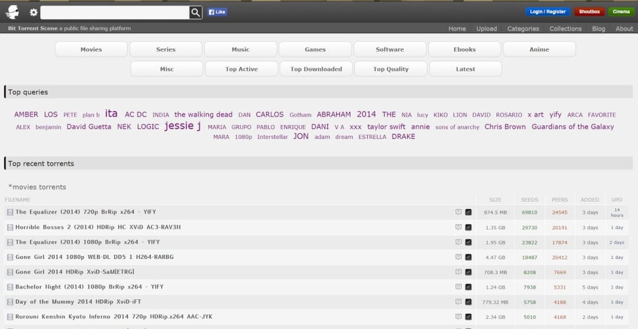
Task: Switch to Top Downloaded list
Action: pos(316,69)
